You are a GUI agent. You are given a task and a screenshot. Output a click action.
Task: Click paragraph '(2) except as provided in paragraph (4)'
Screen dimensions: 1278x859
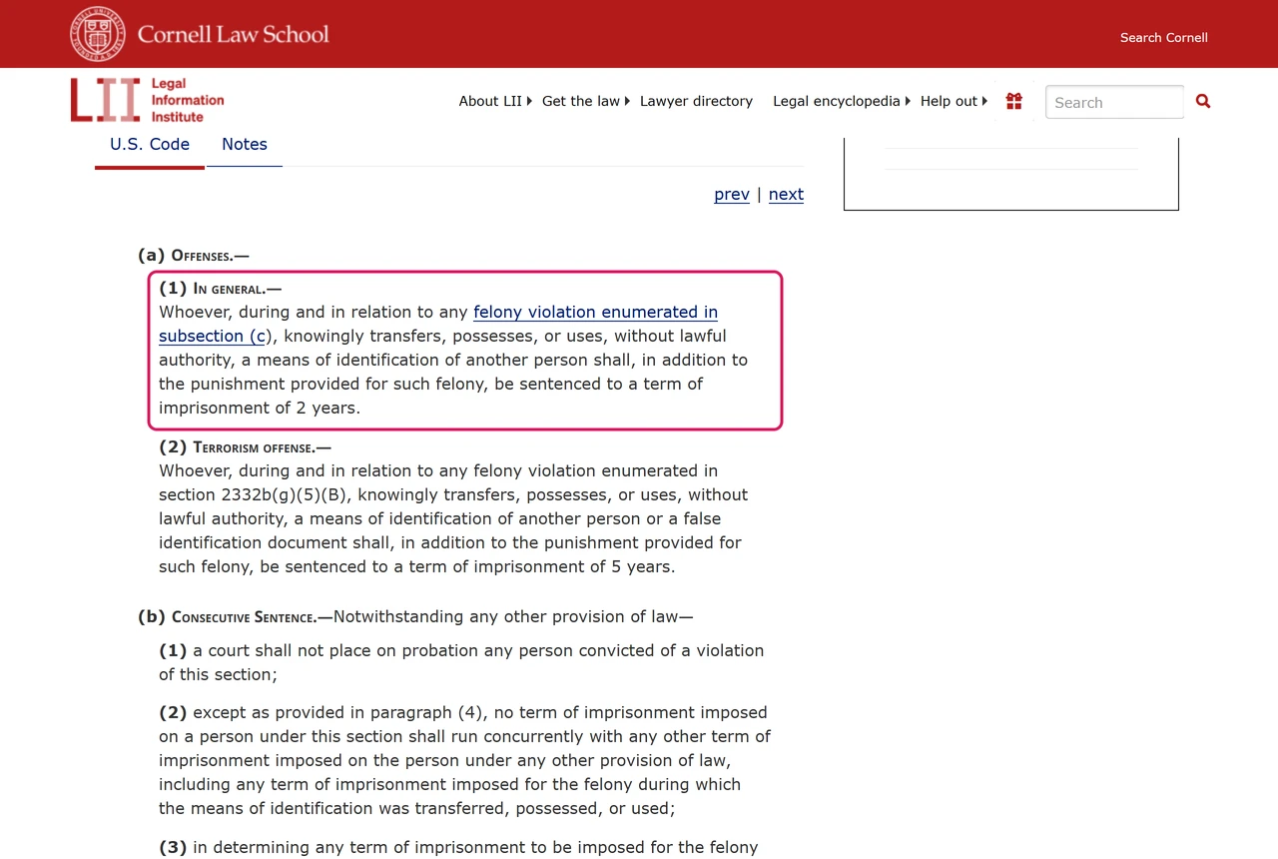(x=465, y=760)
